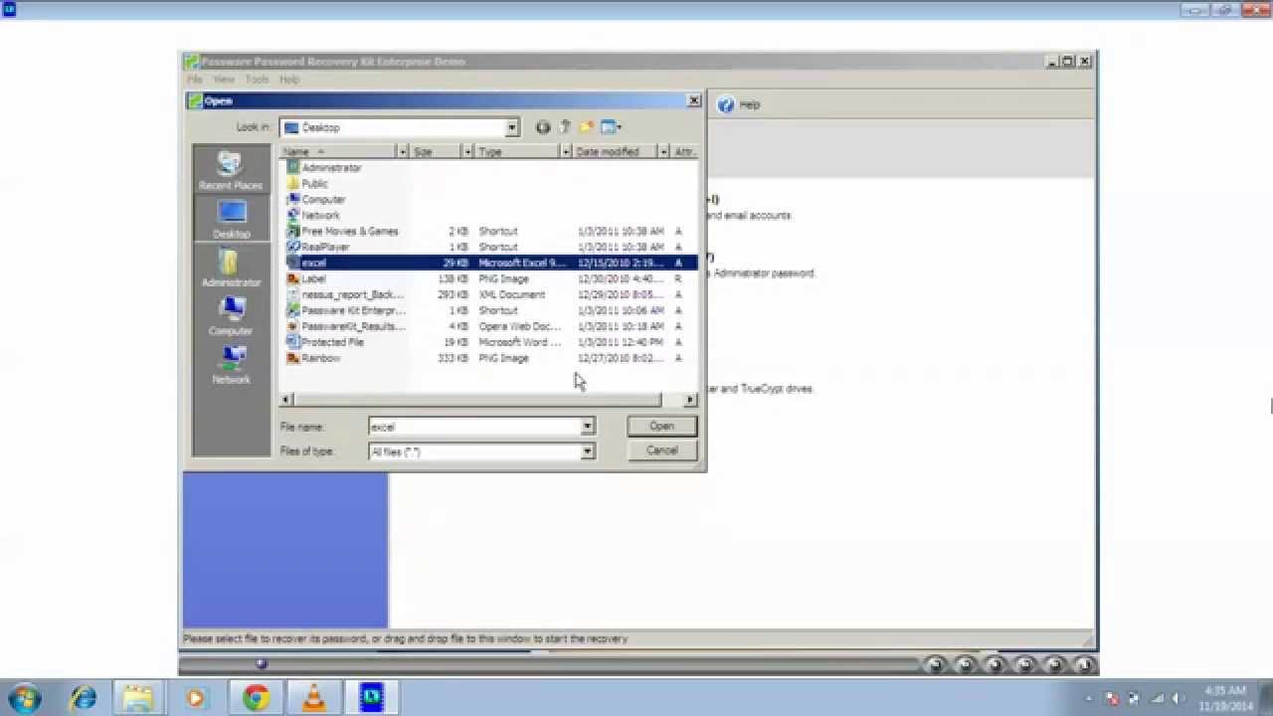Expand the Look in folder dropdown
Image resolution: width=1273 pixels, height=716 pixels.
[511, 127]
